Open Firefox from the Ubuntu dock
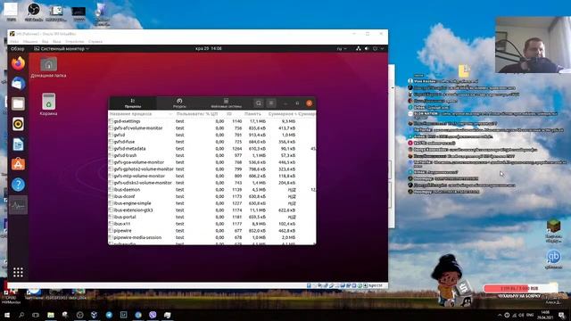This screenshot has width=571, height=321. 18,63
